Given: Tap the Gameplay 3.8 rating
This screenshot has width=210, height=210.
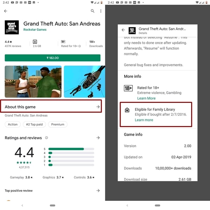Looking at the screenshot, I should (21, 177).
